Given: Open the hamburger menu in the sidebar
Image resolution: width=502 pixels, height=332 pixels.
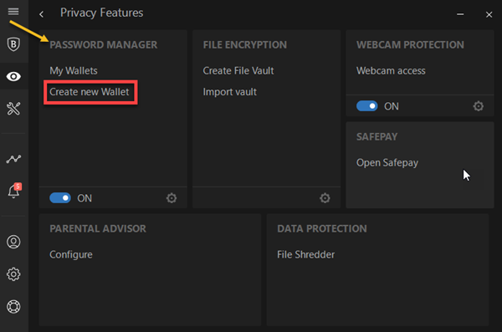Looking at the screenshot, I should [x=13, y=12].
